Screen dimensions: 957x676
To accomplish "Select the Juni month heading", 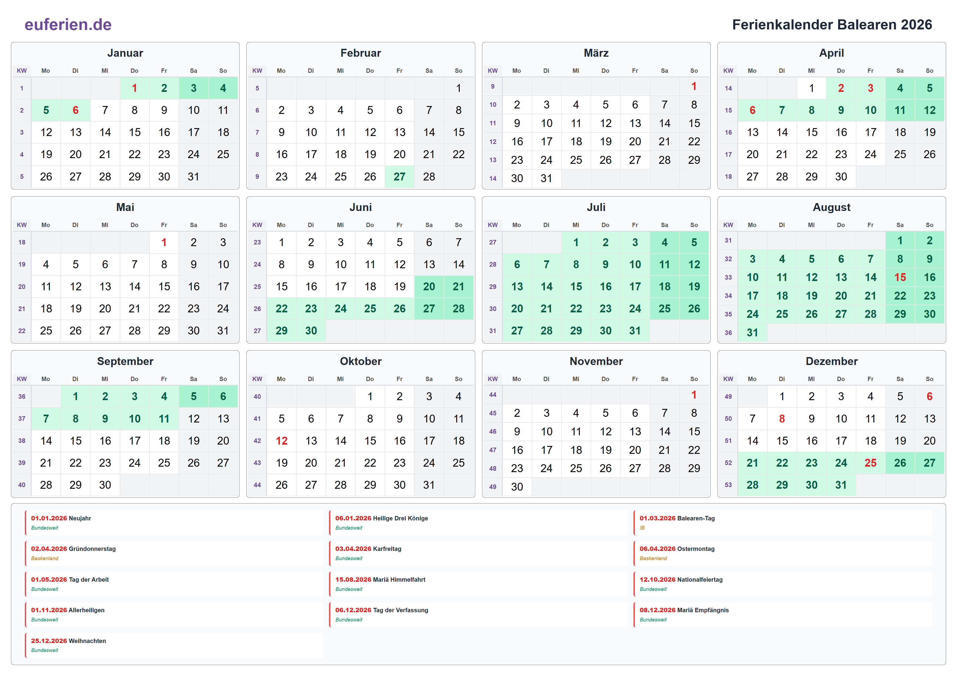I will (361, 207).
